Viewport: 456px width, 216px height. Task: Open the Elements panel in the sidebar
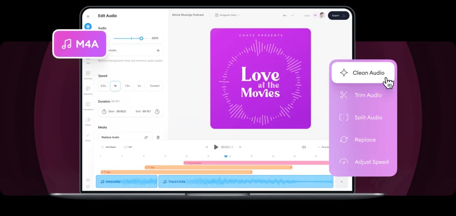88,91
